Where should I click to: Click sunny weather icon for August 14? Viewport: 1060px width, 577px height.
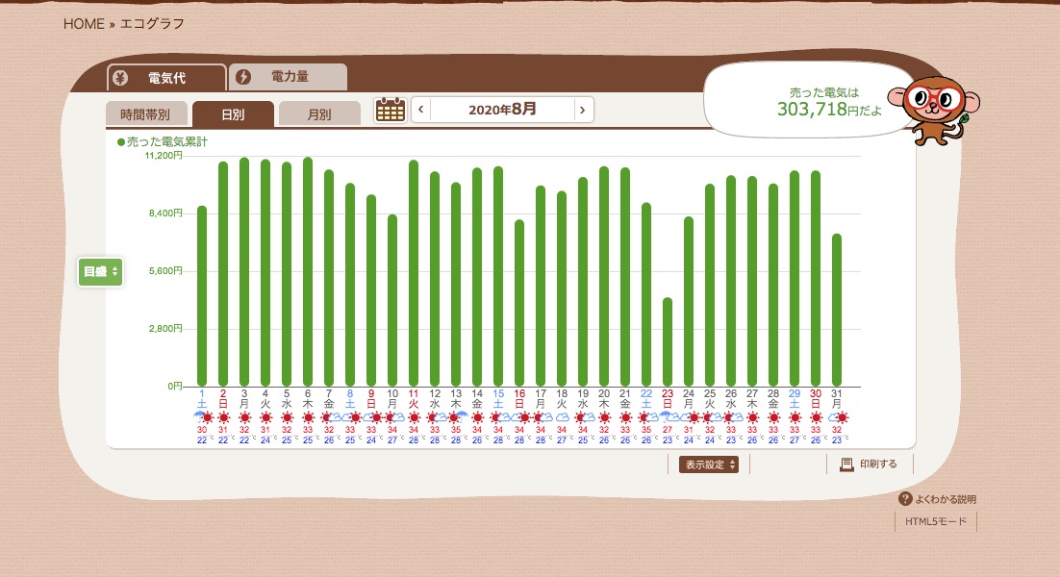(x=477, y=417)
